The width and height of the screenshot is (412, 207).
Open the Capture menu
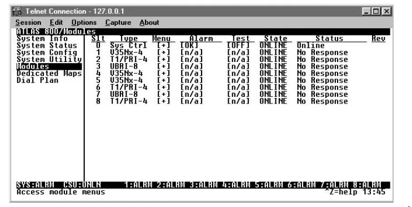(x=118, y=23)
